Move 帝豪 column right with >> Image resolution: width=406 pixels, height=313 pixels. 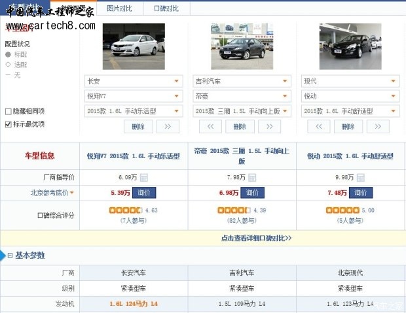click(x=269, y=127)
